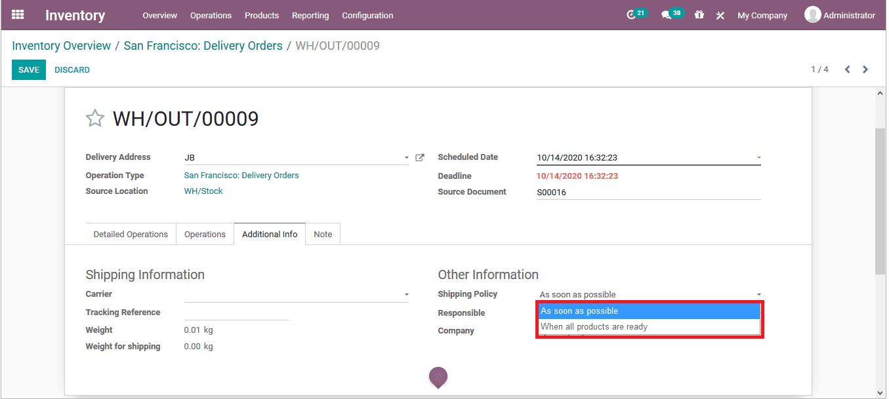Screen dimensions: 889x399
Task: Open Administrator user menu
Action: point(840,15)
